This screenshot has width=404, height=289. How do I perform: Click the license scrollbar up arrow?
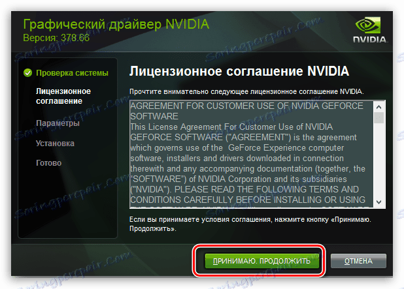(x=379, y=107)
